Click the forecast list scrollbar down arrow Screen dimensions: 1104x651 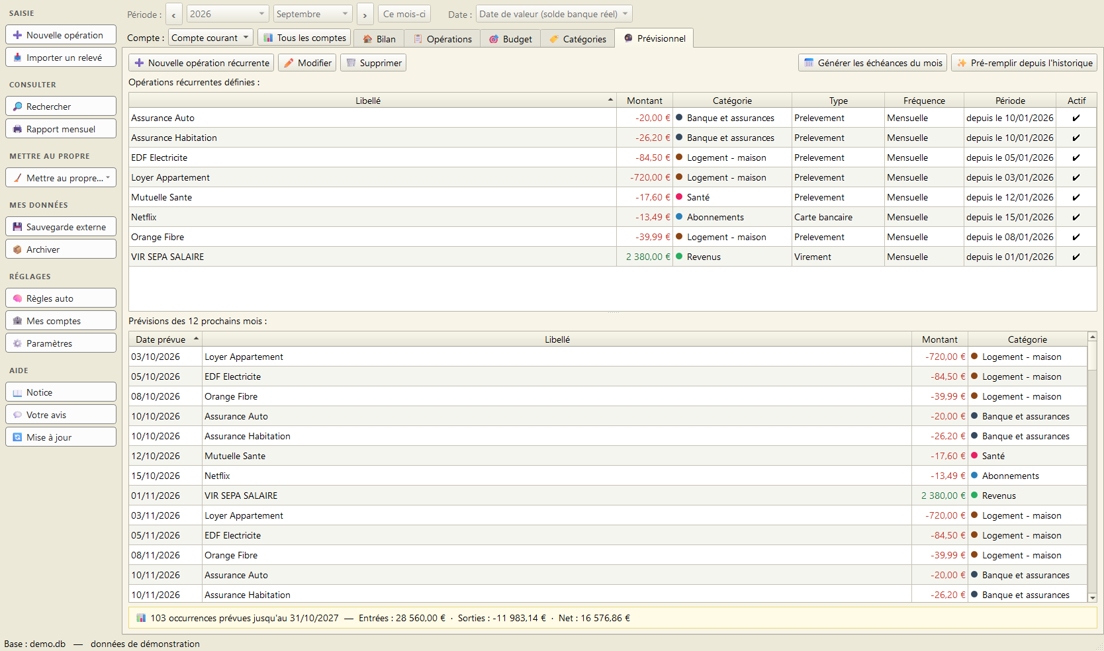tap(1092, 597)
